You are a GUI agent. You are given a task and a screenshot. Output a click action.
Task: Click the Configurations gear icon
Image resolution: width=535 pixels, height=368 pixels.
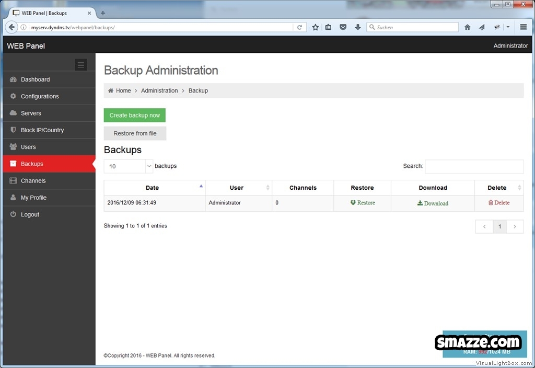pyautogui.click(x=13, y=96)
